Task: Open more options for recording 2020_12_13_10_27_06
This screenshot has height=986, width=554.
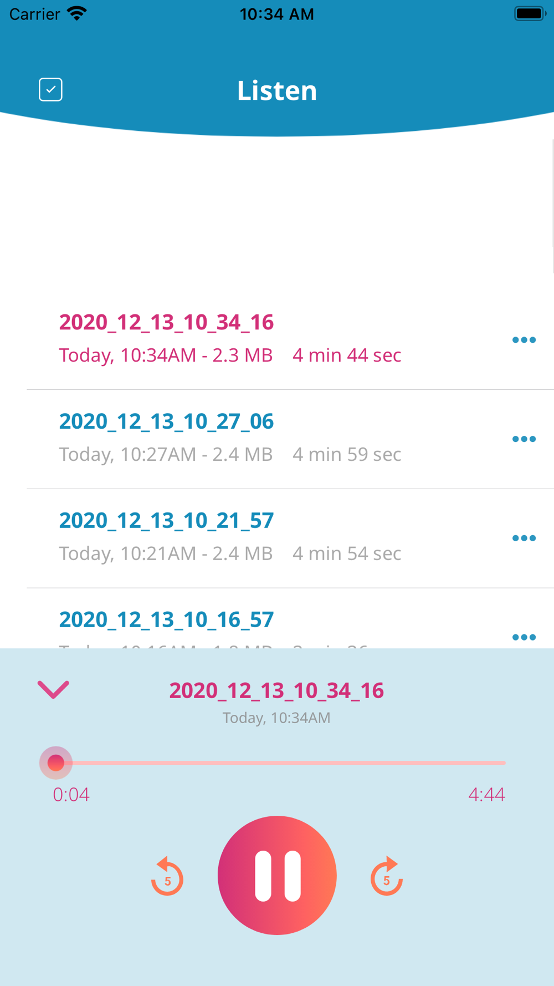Action: point(524,439)
